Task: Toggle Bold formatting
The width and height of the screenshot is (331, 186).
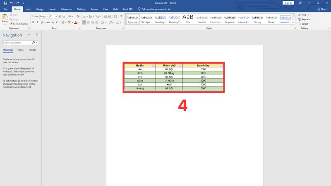Action: (x=33, y=22)
